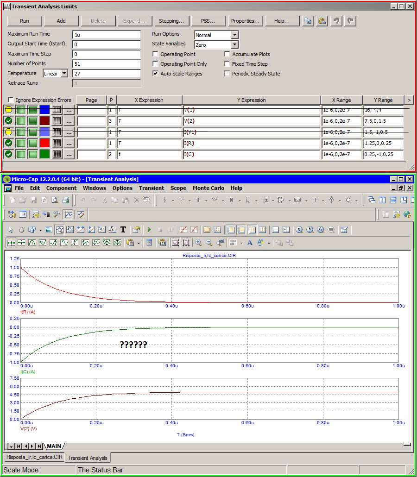Image resolution: width=417 pixels, height=477 pixels.
Task: Open numeric output icon for I(C) row
Action: point(57,154)
